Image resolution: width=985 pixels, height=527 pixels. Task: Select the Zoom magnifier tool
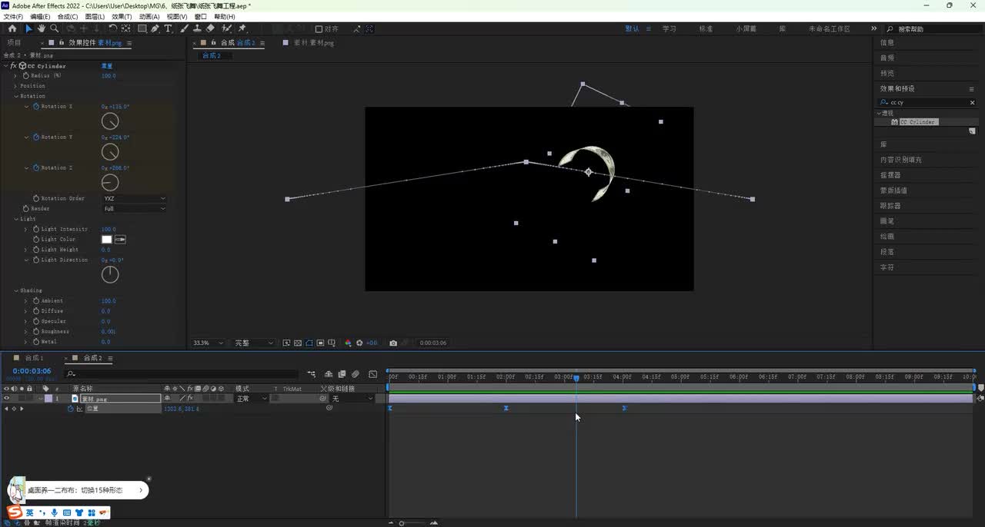[x=54, y=28]
